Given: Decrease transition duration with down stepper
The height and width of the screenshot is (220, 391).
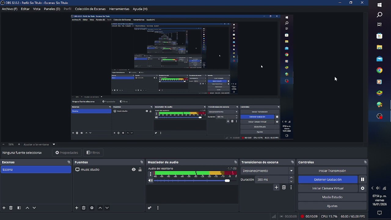Looking at the screenshot, I should [291, 182].
